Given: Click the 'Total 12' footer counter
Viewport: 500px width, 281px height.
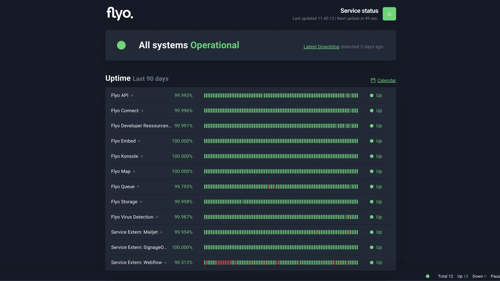Looking at the screenshot, I should [445, 276].
